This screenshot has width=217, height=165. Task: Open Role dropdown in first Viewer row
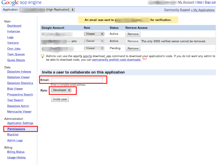coord(94,34)
